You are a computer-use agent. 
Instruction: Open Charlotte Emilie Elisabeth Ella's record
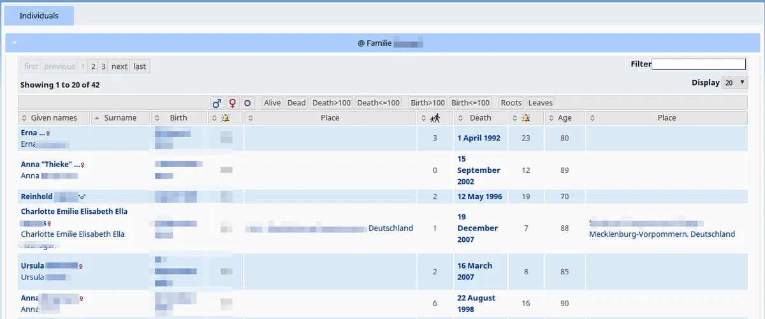point(74,211)
